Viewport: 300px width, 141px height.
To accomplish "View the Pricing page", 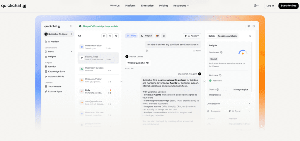I will coord(163,6).
